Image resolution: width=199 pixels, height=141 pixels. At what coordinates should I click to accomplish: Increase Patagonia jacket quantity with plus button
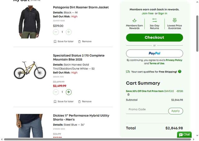(69, 32)
